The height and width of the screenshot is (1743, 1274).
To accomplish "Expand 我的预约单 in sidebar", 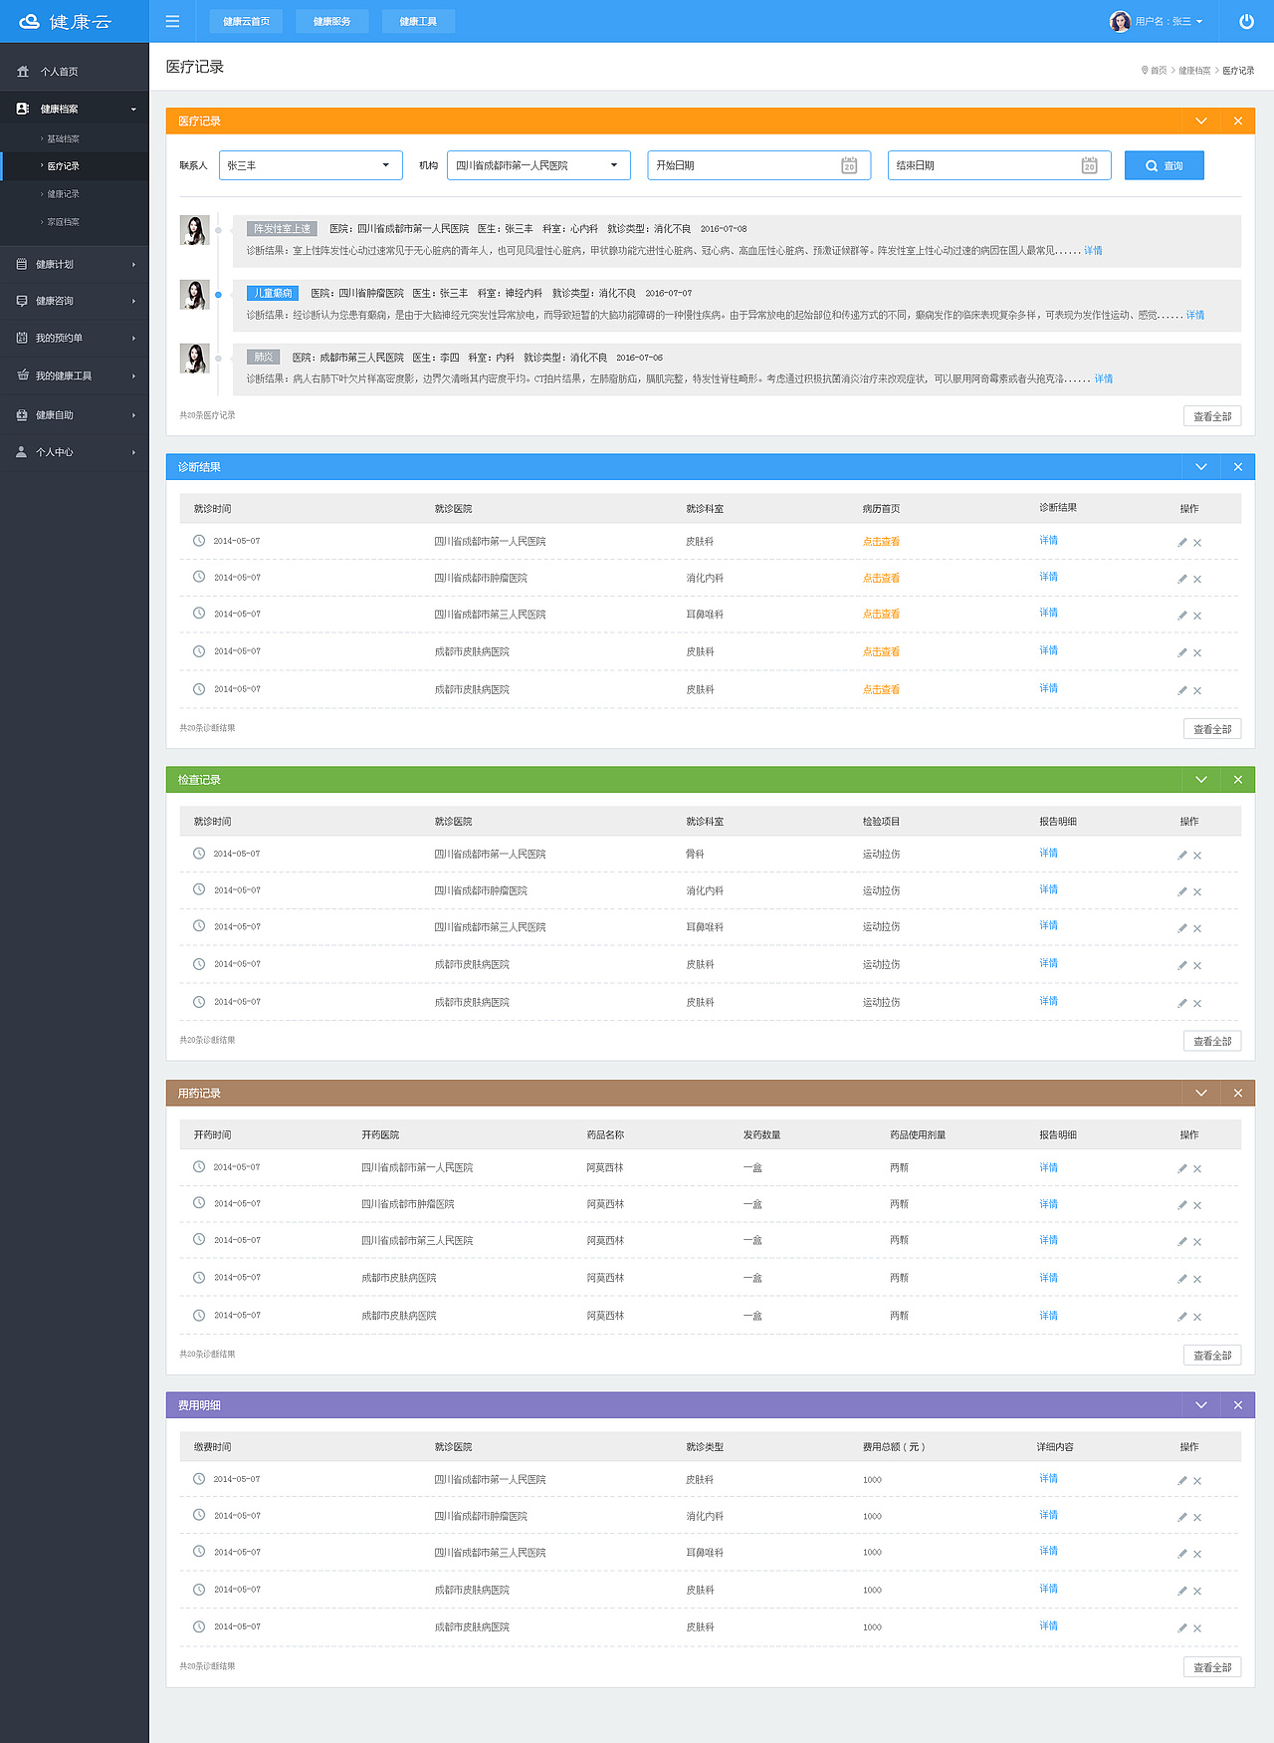I will [75, 338].
